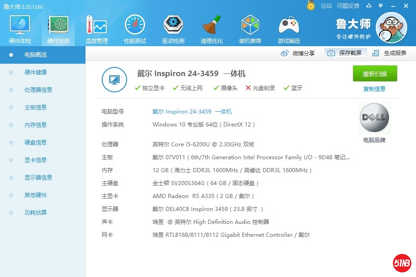Launch 清理优化 cleanup broom tool
Screen dimensions: 416x277
point(212,29)
